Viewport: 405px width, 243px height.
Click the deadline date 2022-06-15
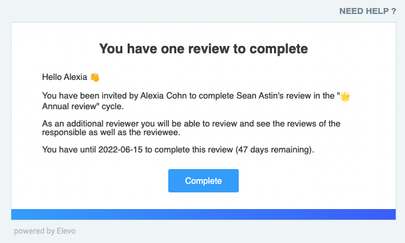click(x=120, y=150)
